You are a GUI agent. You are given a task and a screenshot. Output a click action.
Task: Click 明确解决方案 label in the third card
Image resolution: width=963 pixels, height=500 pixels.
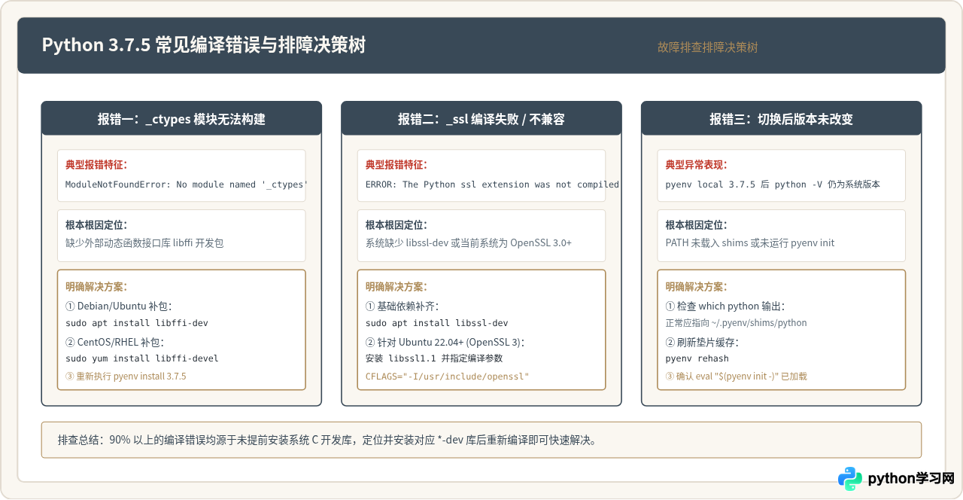(x=697, y=286)
